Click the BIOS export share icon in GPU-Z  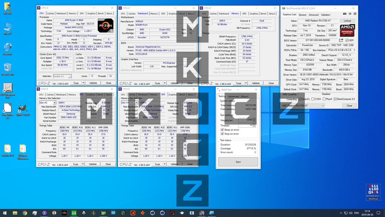click(341, 40)
